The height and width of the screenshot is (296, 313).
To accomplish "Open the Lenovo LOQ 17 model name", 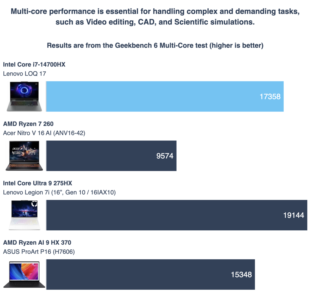I will (25, 74).
